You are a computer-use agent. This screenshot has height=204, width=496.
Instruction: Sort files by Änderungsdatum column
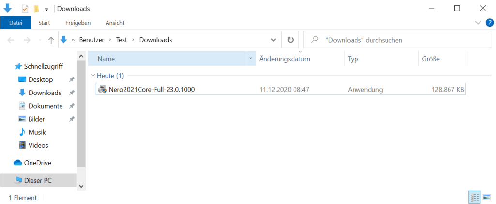[284, 59]
